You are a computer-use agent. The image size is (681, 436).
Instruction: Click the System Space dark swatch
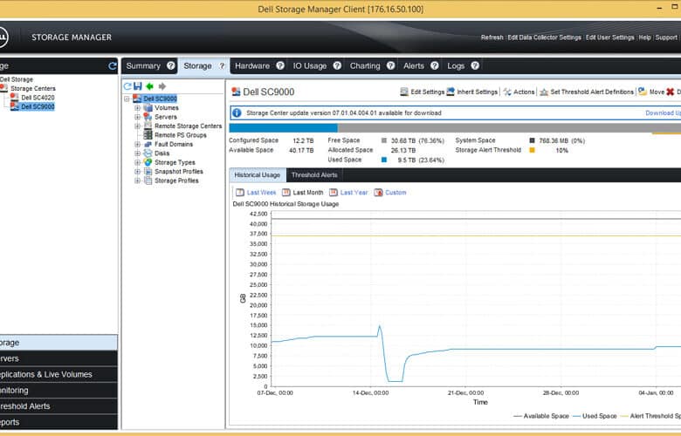tap(532, 140)
